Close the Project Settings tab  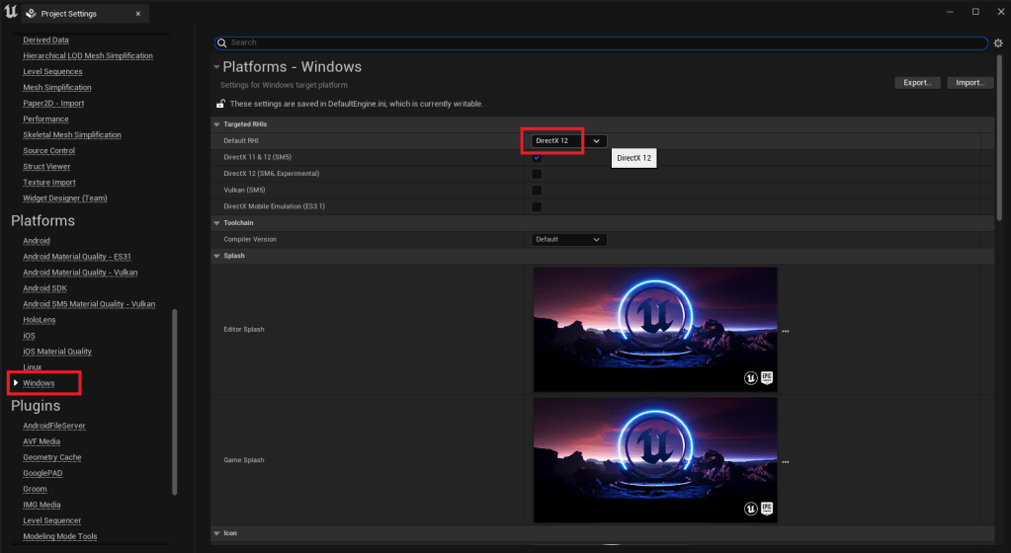coord(137,14)
